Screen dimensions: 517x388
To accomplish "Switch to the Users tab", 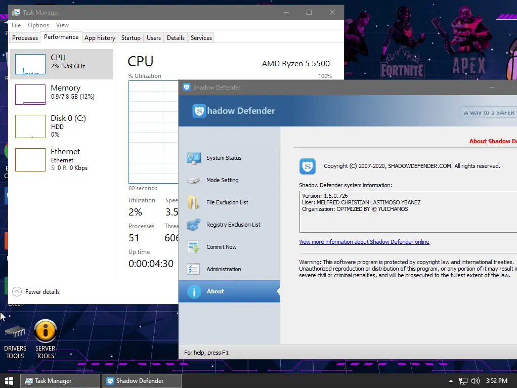I will click(x=154, y=38).
